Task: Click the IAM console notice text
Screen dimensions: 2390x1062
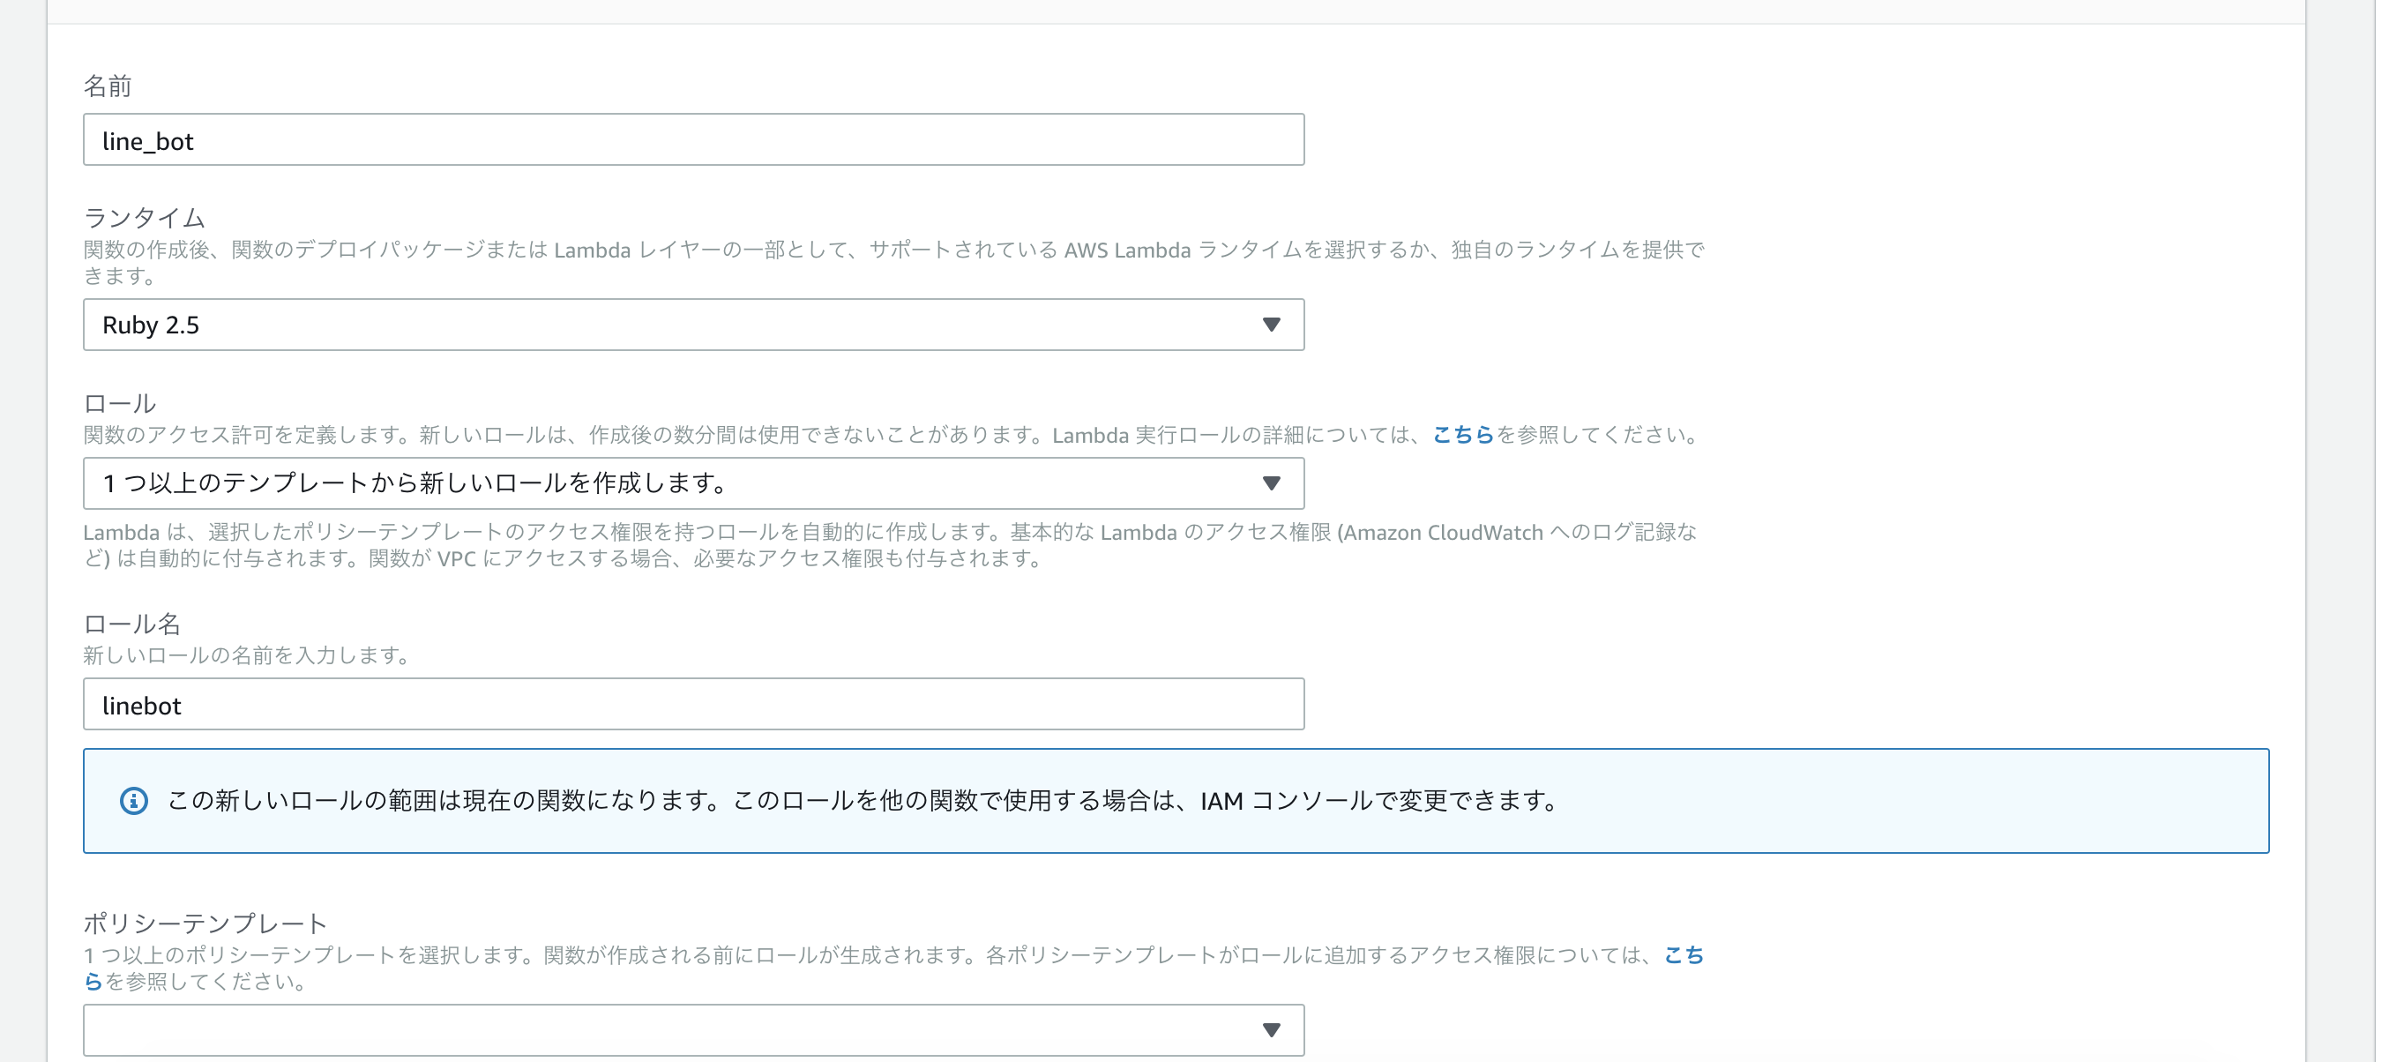Action: pos(863,801)
